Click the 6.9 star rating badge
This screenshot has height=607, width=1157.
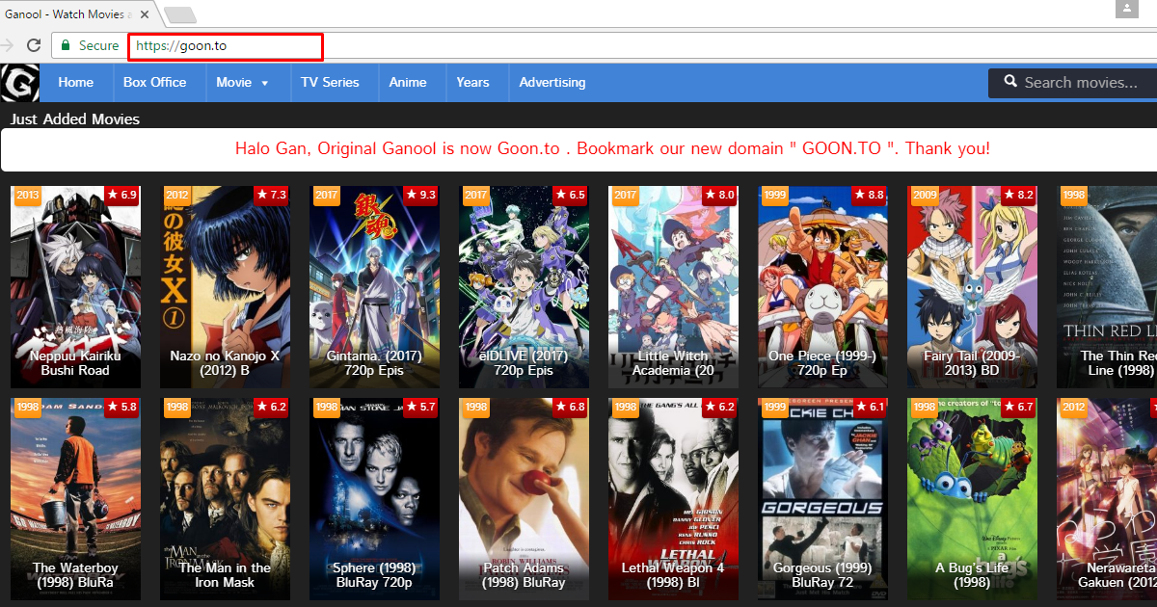tap(122, 195)
